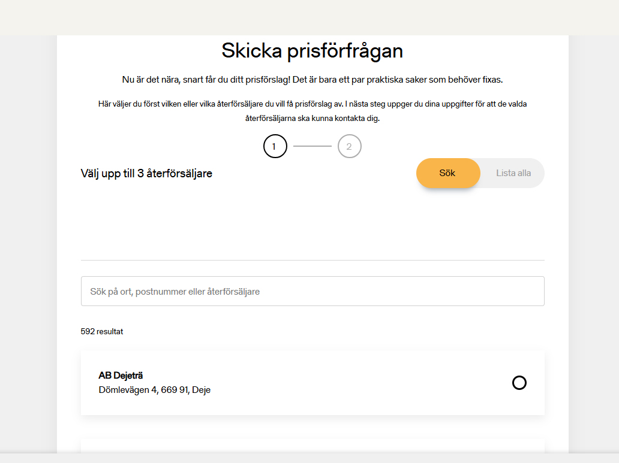The image size is (619, 463).
Task: Select the AB Dejeträ radio button
Action: (x=519, y=383)
